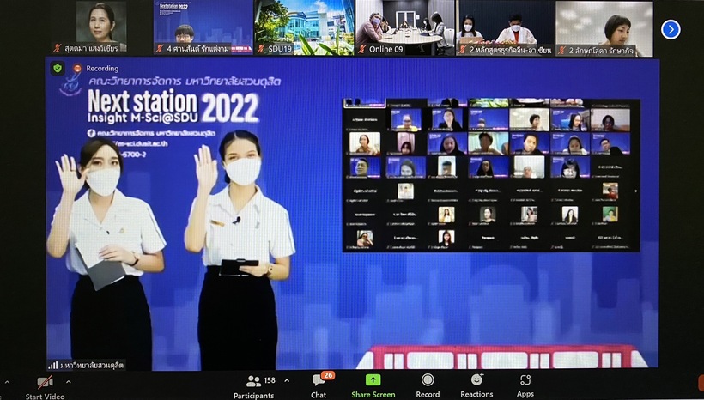Start recording with Record button

click(x=428, y=386)
